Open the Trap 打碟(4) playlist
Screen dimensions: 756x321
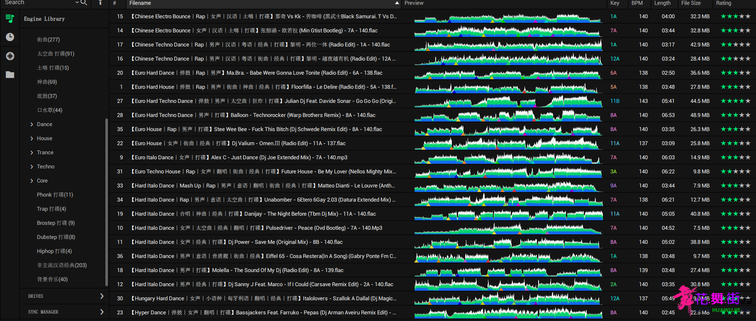[x=51, y=209]
